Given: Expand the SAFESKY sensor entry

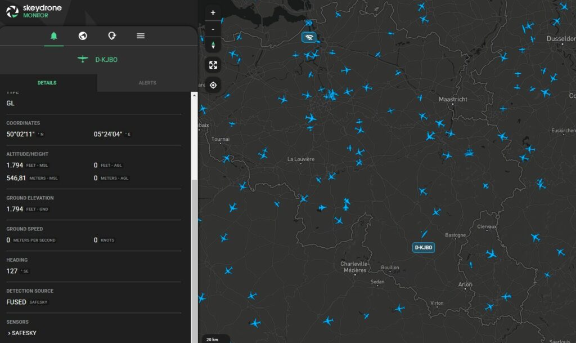Looking at the screenshot, I should coord(21,333).
